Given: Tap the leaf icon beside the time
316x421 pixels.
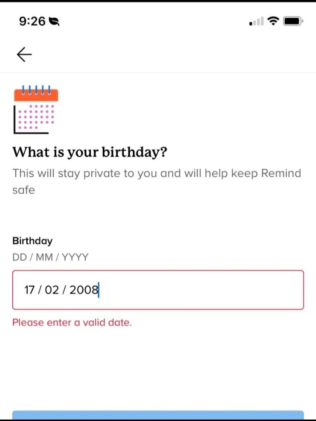Looking at the screenshot, I should pos(55,21).
